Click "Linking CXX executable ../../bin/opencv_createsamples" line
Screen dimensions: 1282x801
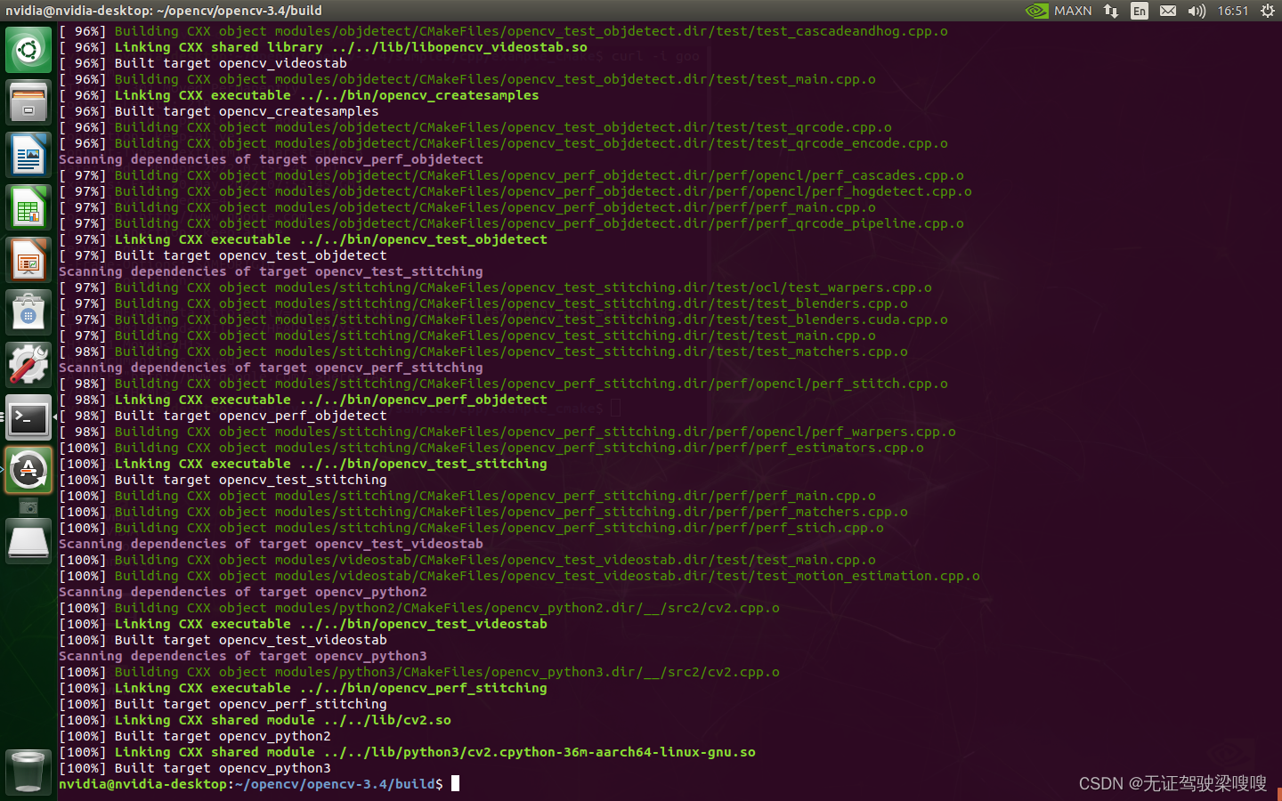(299, 95)
